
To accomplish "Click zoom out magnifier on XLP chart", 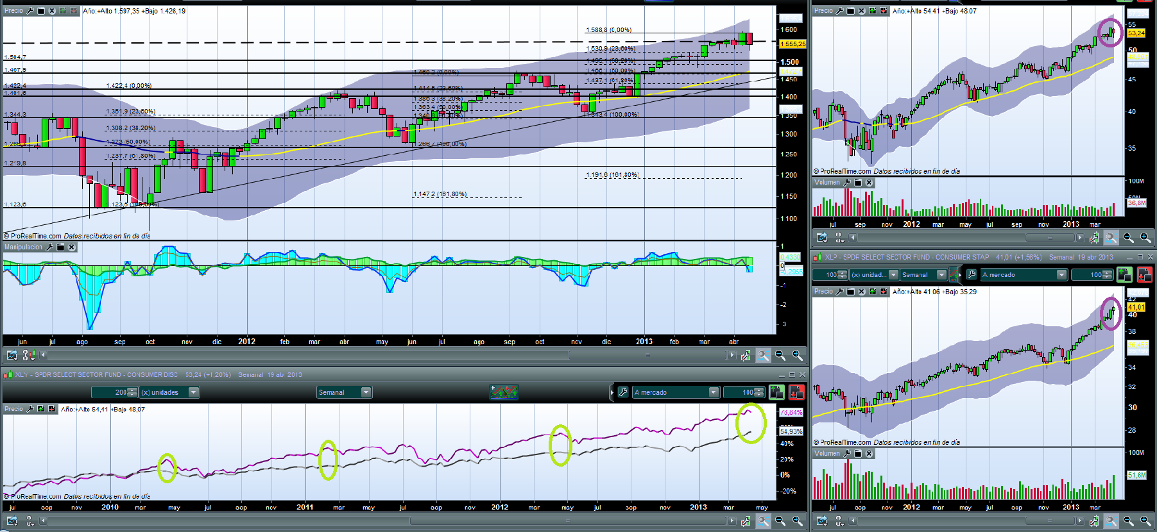I will click(x=1128, y=521).
